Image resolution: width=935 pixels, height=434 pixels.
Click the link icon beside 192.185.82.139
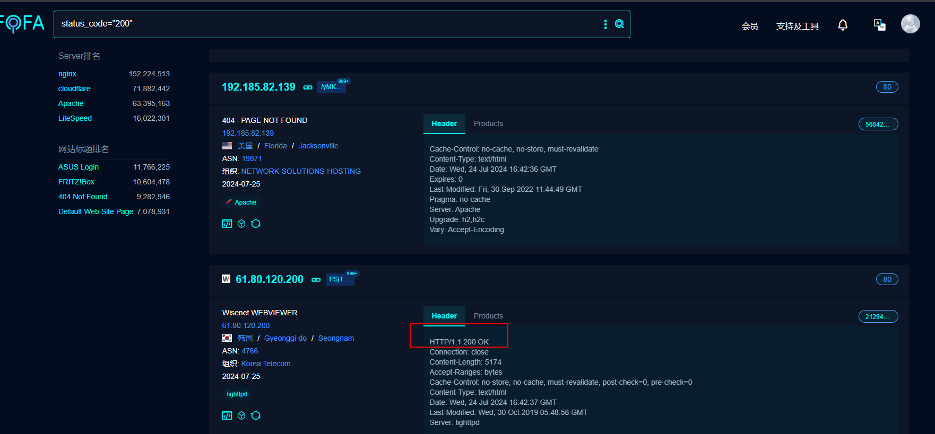308,87
